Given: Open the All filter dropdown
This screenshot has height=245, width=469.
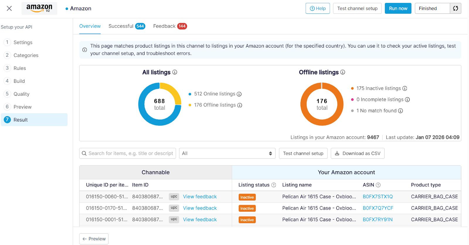Looking at the screenshot, I should pyautogui.click(x=227, y=153).
